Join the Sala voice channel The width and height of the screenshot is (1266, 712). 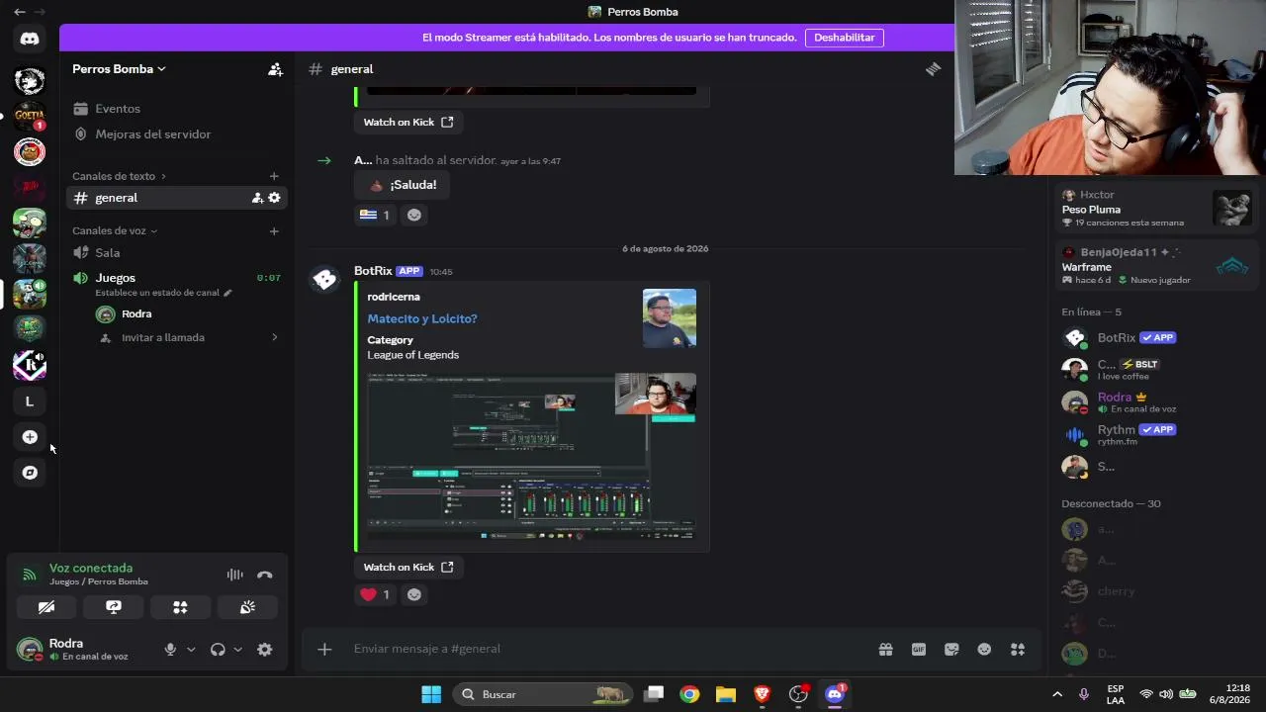[x=176, y=253]
